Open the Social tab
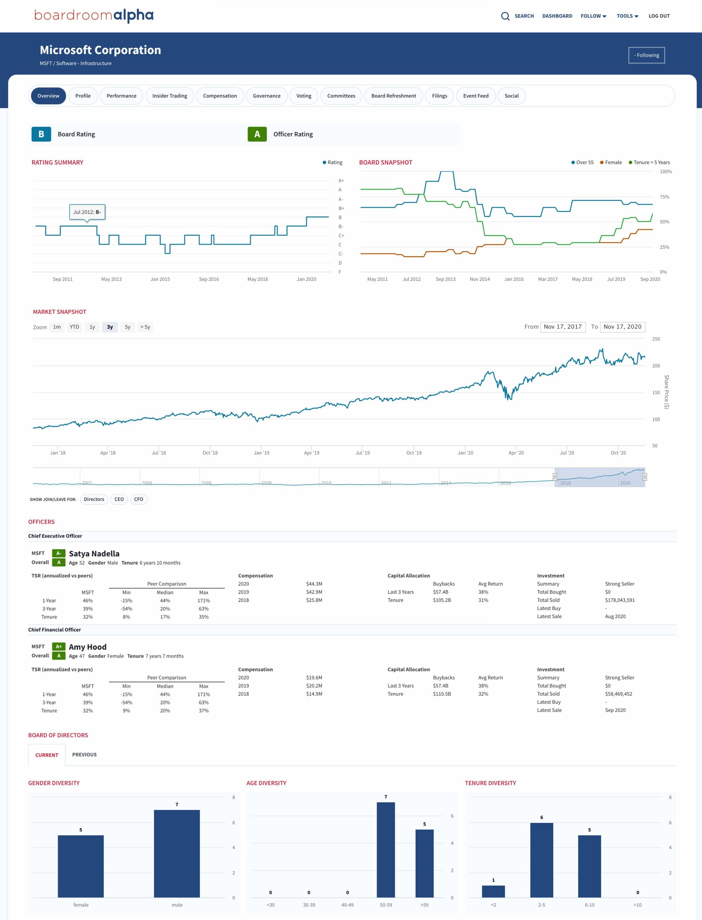The height and width of the screenshot is (920, 702). tap(512, 96)
